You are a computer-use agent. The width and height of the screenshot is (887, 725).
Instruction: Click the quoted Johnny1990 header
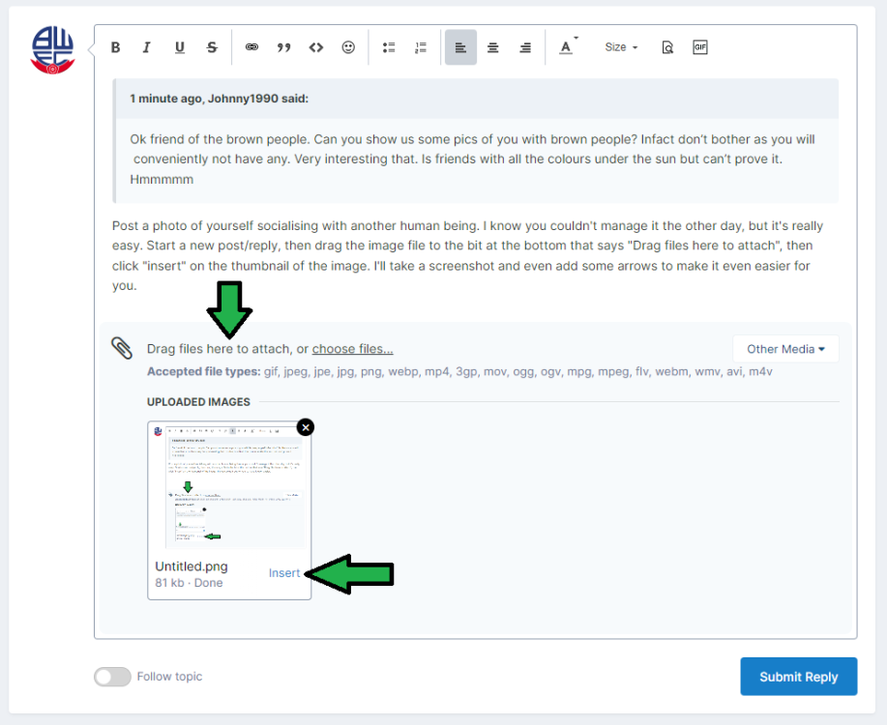click(476, 99)
